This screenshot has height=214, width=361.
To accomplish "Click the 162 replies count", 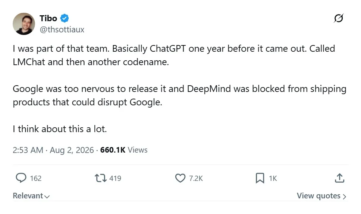I will pyautogui.click(x=36, y=178).
